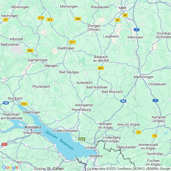Click the E54 green route marker
The height and width of the screenshot is (171, 171).
pyautogui.click(x=82, y=139)
